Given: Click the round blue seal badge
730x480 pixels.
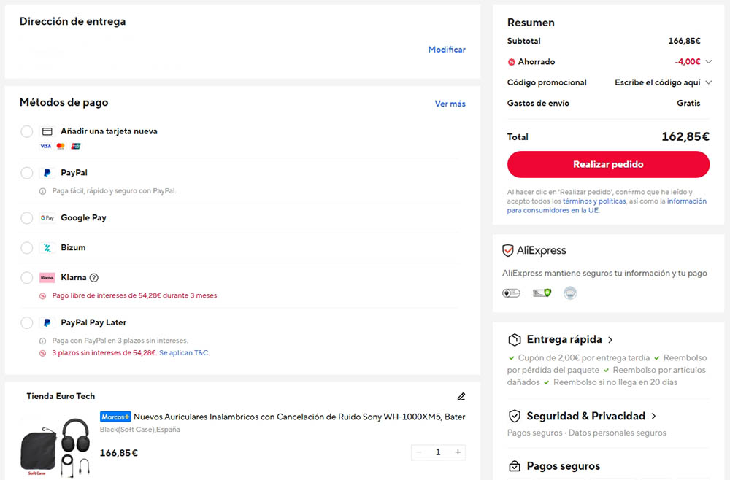Looking at the screenshot, I should pos(570,293).
